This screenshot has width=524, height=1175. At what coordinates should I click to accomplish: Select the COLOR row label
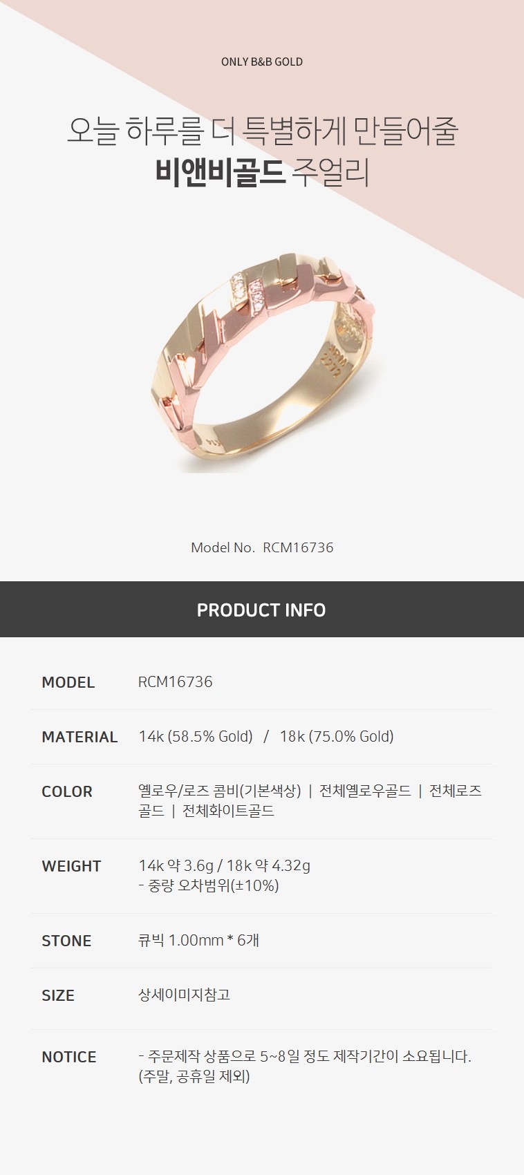click(x=67, y=791)
